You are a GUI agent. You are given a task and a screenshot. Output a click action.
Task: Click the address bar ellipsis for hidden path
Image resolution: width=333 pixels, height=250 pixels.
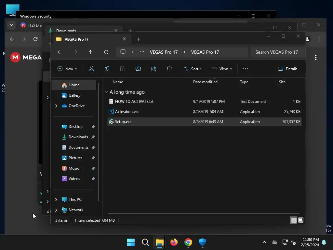tap(142, 52)
